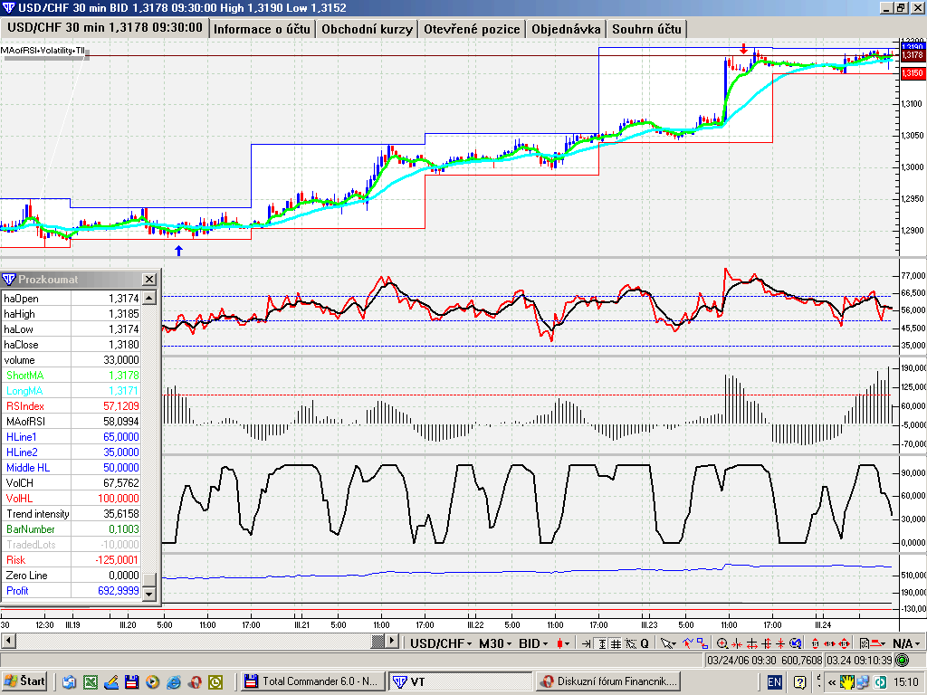Click the EN language indicator in tray
The height and width of the screenshot is (695, 927).
[x=774, y=682]
